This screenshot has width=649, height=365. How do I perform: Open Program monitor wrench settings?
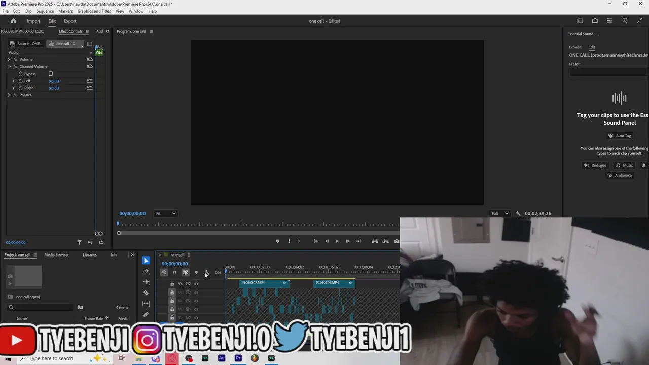518,213
